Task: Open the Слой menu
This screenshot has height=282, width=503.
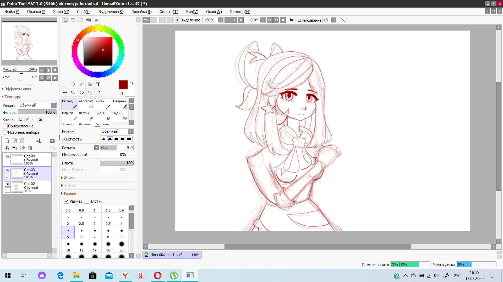Action: (x=84, y=12)
